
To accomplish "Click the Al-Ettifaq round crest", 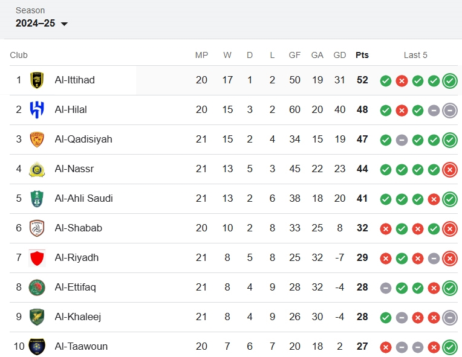I will click(x=37, y=288).
